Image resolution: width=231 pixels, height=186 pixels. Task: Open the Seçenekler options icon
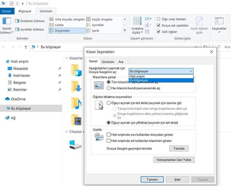219,21
